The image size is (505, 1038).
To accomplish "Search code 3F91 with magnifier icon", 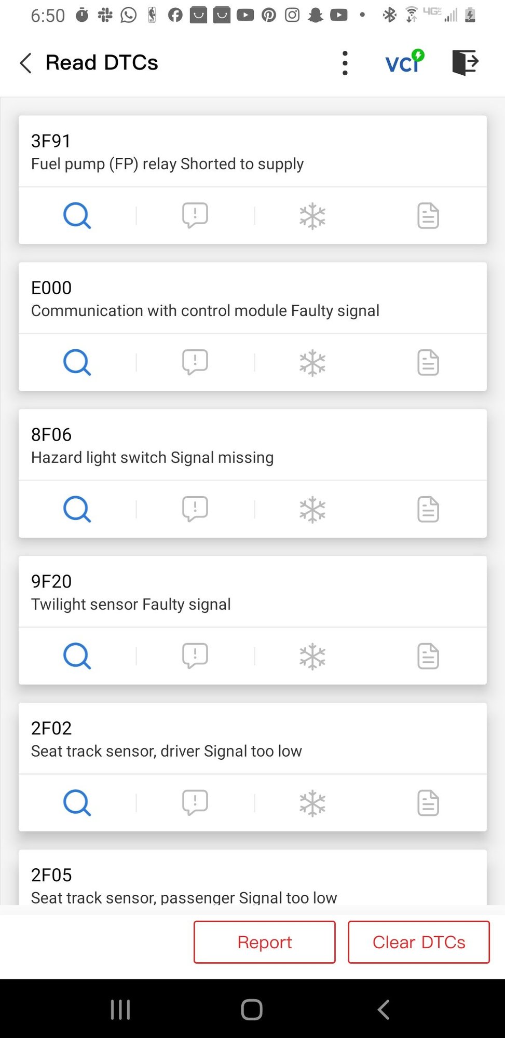I will tap(77, 215).
